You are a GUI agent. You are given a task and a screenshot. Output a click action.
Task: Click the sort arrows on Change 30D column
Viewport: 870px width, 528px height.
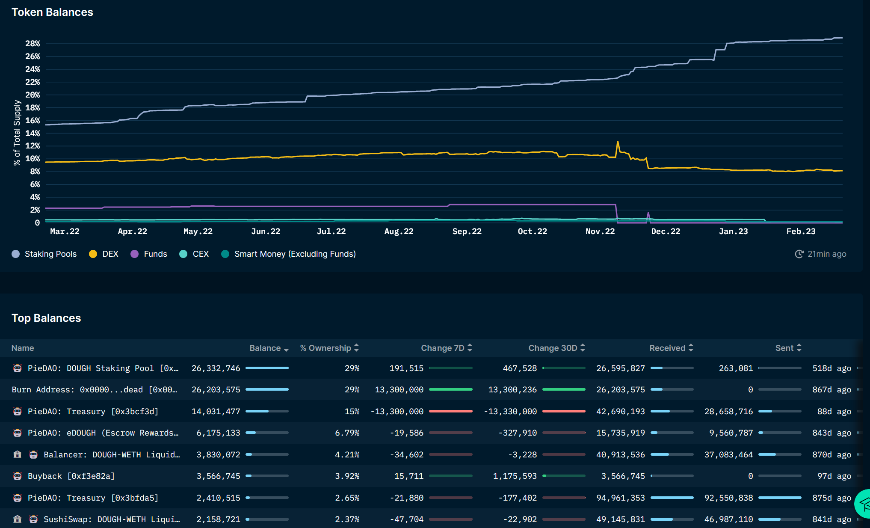(x=583, y=348)
